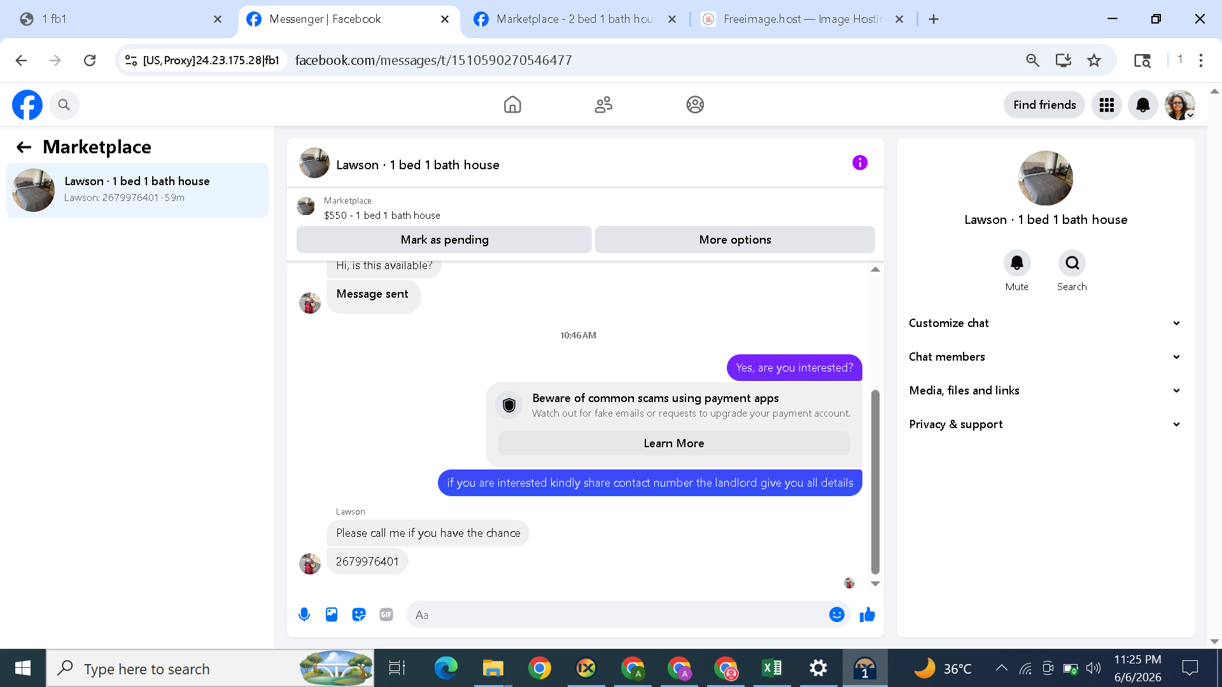This screenshot has width=1222, height=687.
Task: Click Find friends button
Action: (1044, 105)
